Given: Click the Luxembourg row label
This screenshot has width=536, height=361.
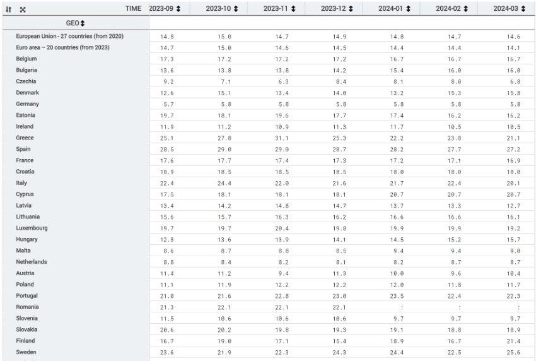Looking at the screenshot, I should tap(32, 228).
